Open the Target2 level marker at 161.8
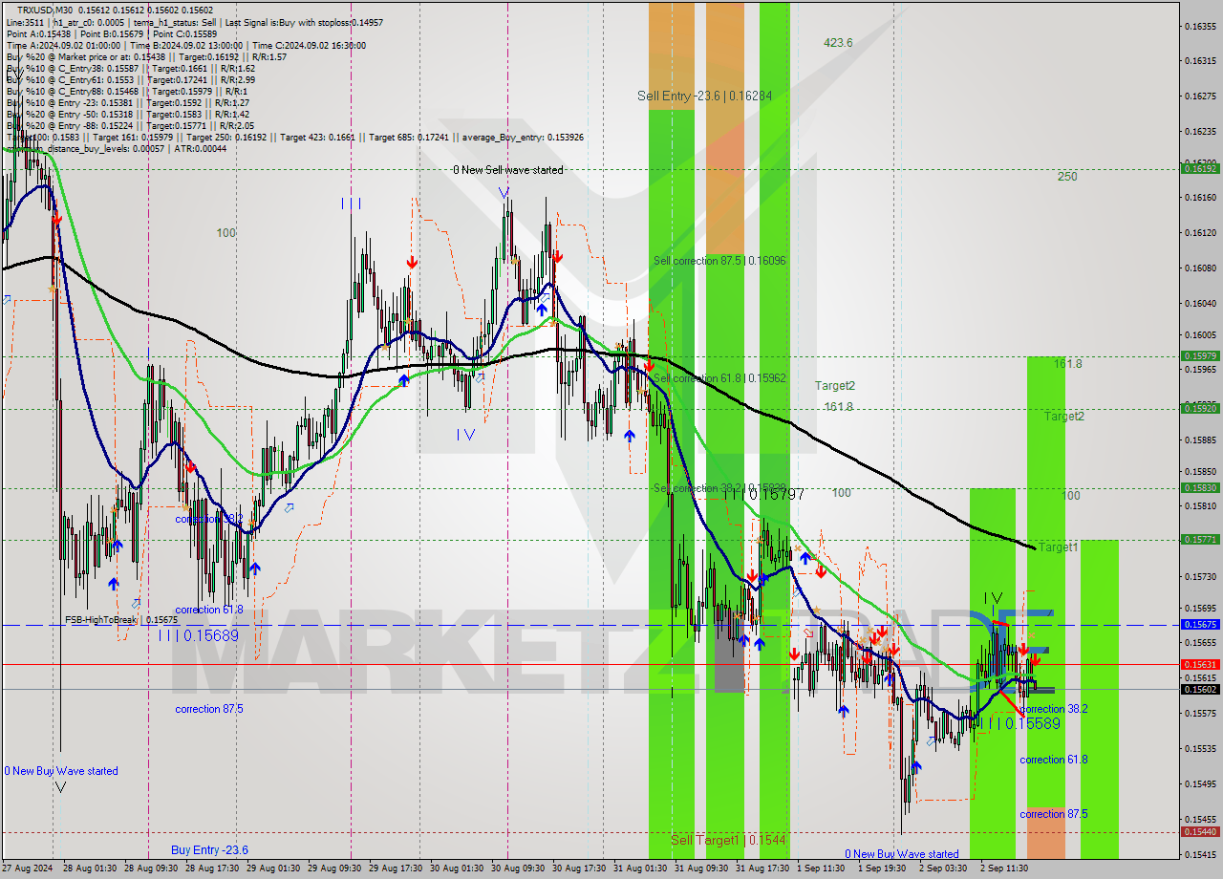The width and height of the screenshot is (1223, 879). (x=837, y=385)
